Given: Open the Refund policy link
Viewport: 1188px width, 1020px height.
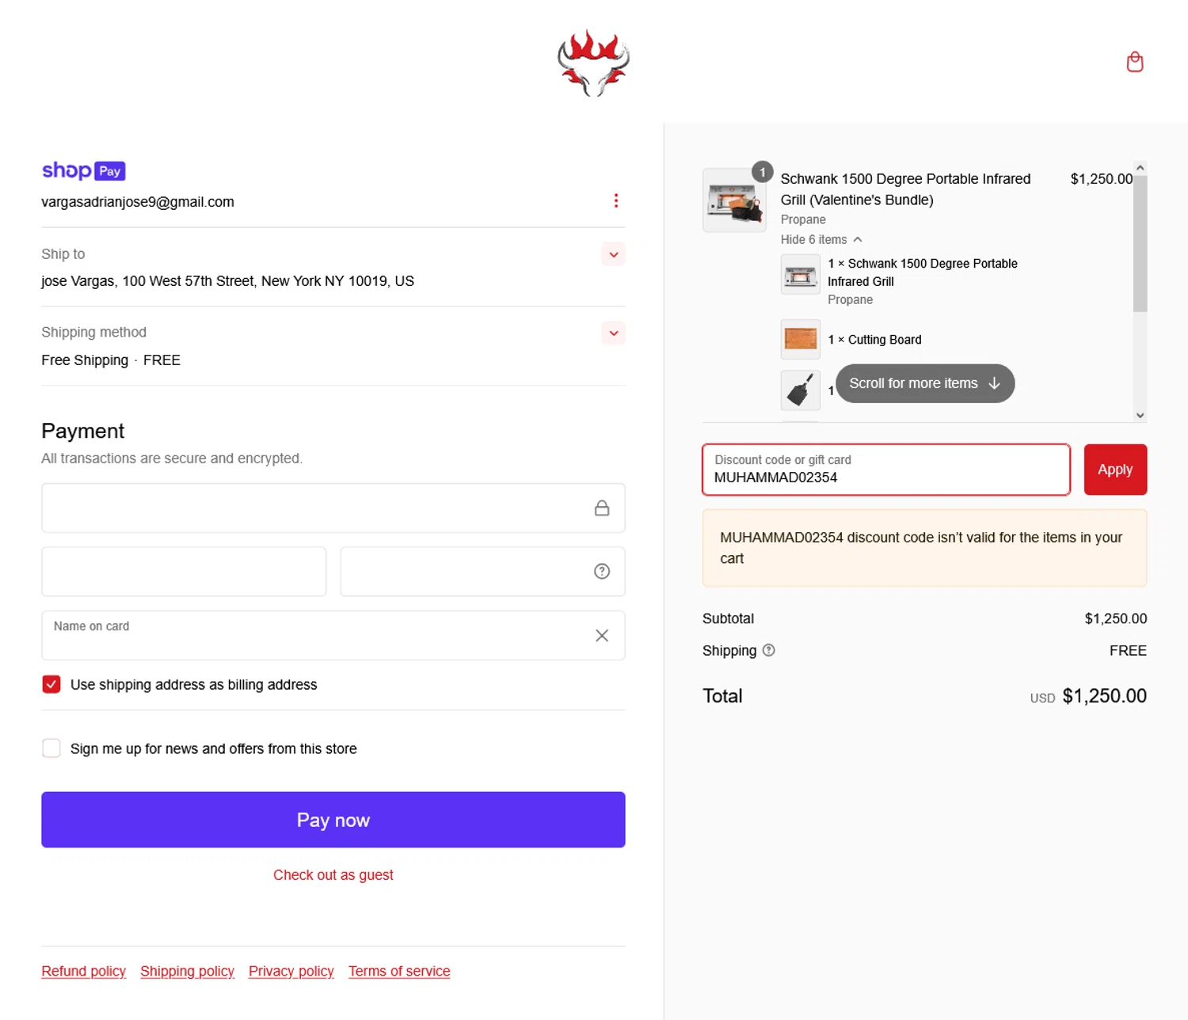Looking at the screenshot, I should [x=83, y=971].
